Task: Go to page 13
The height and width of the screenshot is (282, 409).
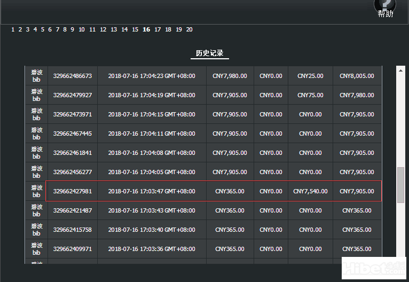Action: [x=114, y=29]
